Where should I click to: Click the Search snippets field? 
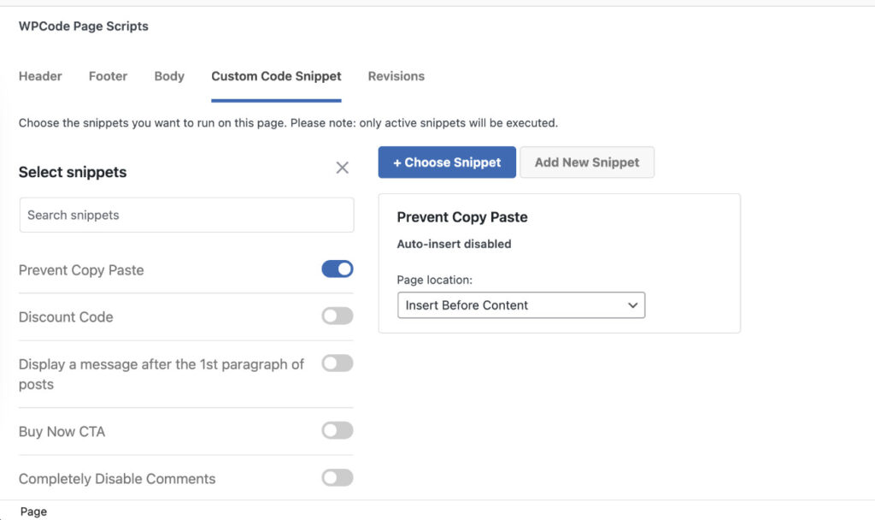(x=186, y=215)
